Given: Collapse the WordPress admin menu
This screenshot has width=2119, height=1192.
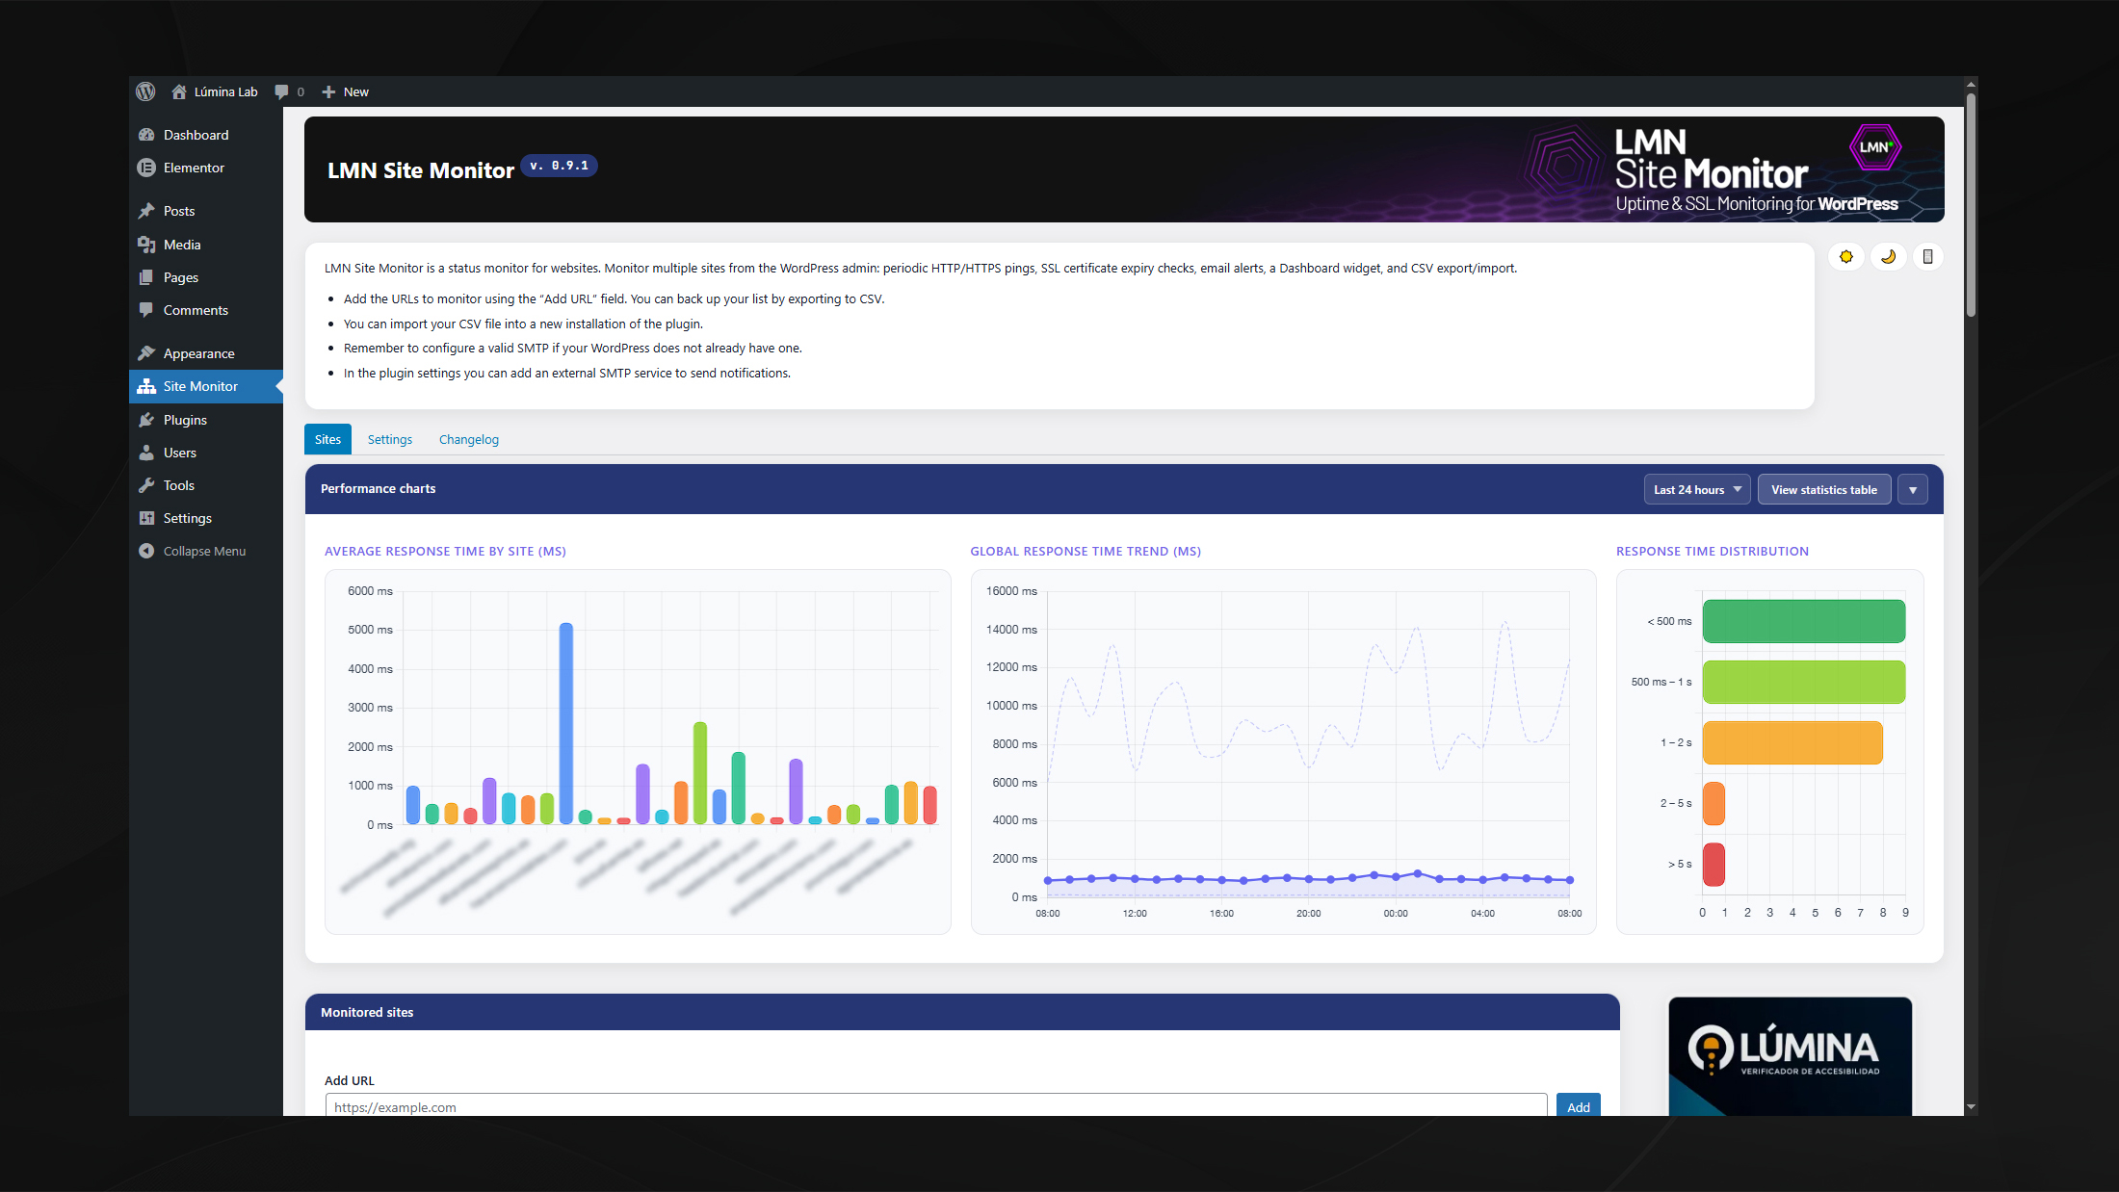Looking at the screenshot, I should (203, 551).
